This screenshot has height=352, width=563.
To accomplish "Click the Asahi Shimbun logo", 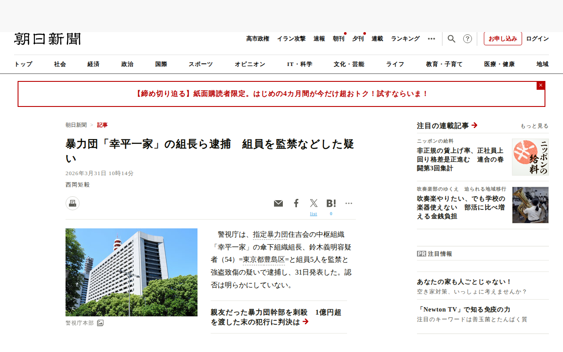I will tap(48, 39).
